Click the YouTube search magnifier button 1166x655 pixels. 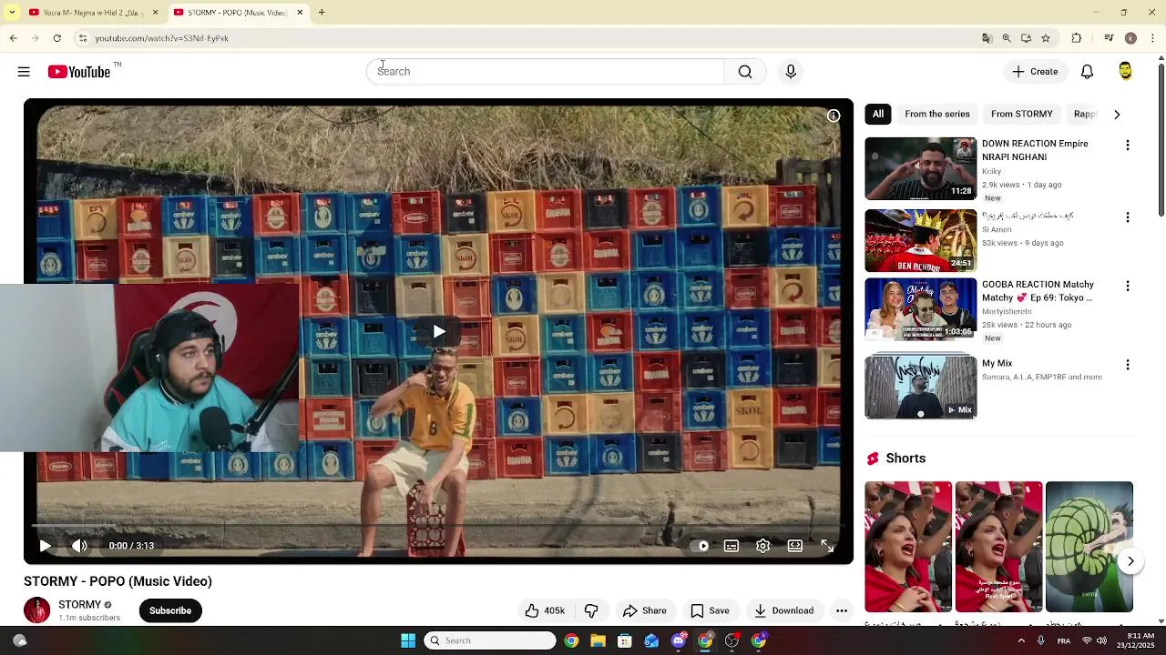[x=745, y=72]
